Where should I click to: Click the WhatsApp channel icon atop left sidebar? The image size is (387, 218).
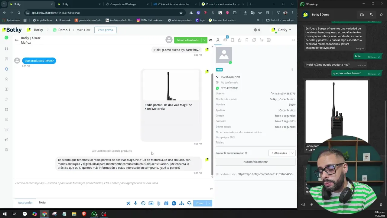(x=6, y=38)
